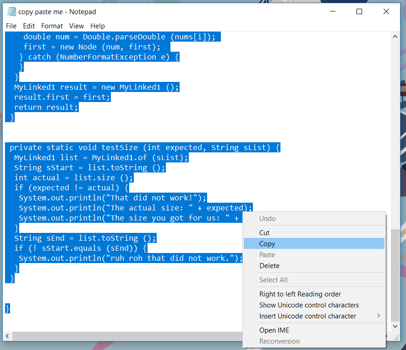Click the vertical scrollbar down arrow
The width and height of the screenshot is (406, 350).
tap(395, 326)
